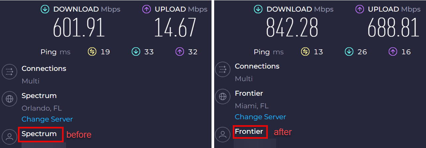This screenshot has height=148, width=426.
Task: Click the user profile icon in right panel
Action: (x=222, y=134)
